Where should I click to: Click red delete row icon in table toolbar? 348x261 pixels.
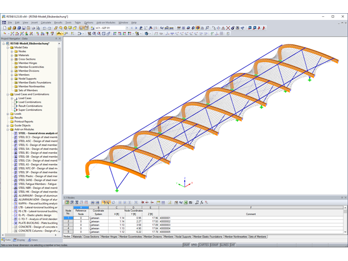[x=143, y=203]
